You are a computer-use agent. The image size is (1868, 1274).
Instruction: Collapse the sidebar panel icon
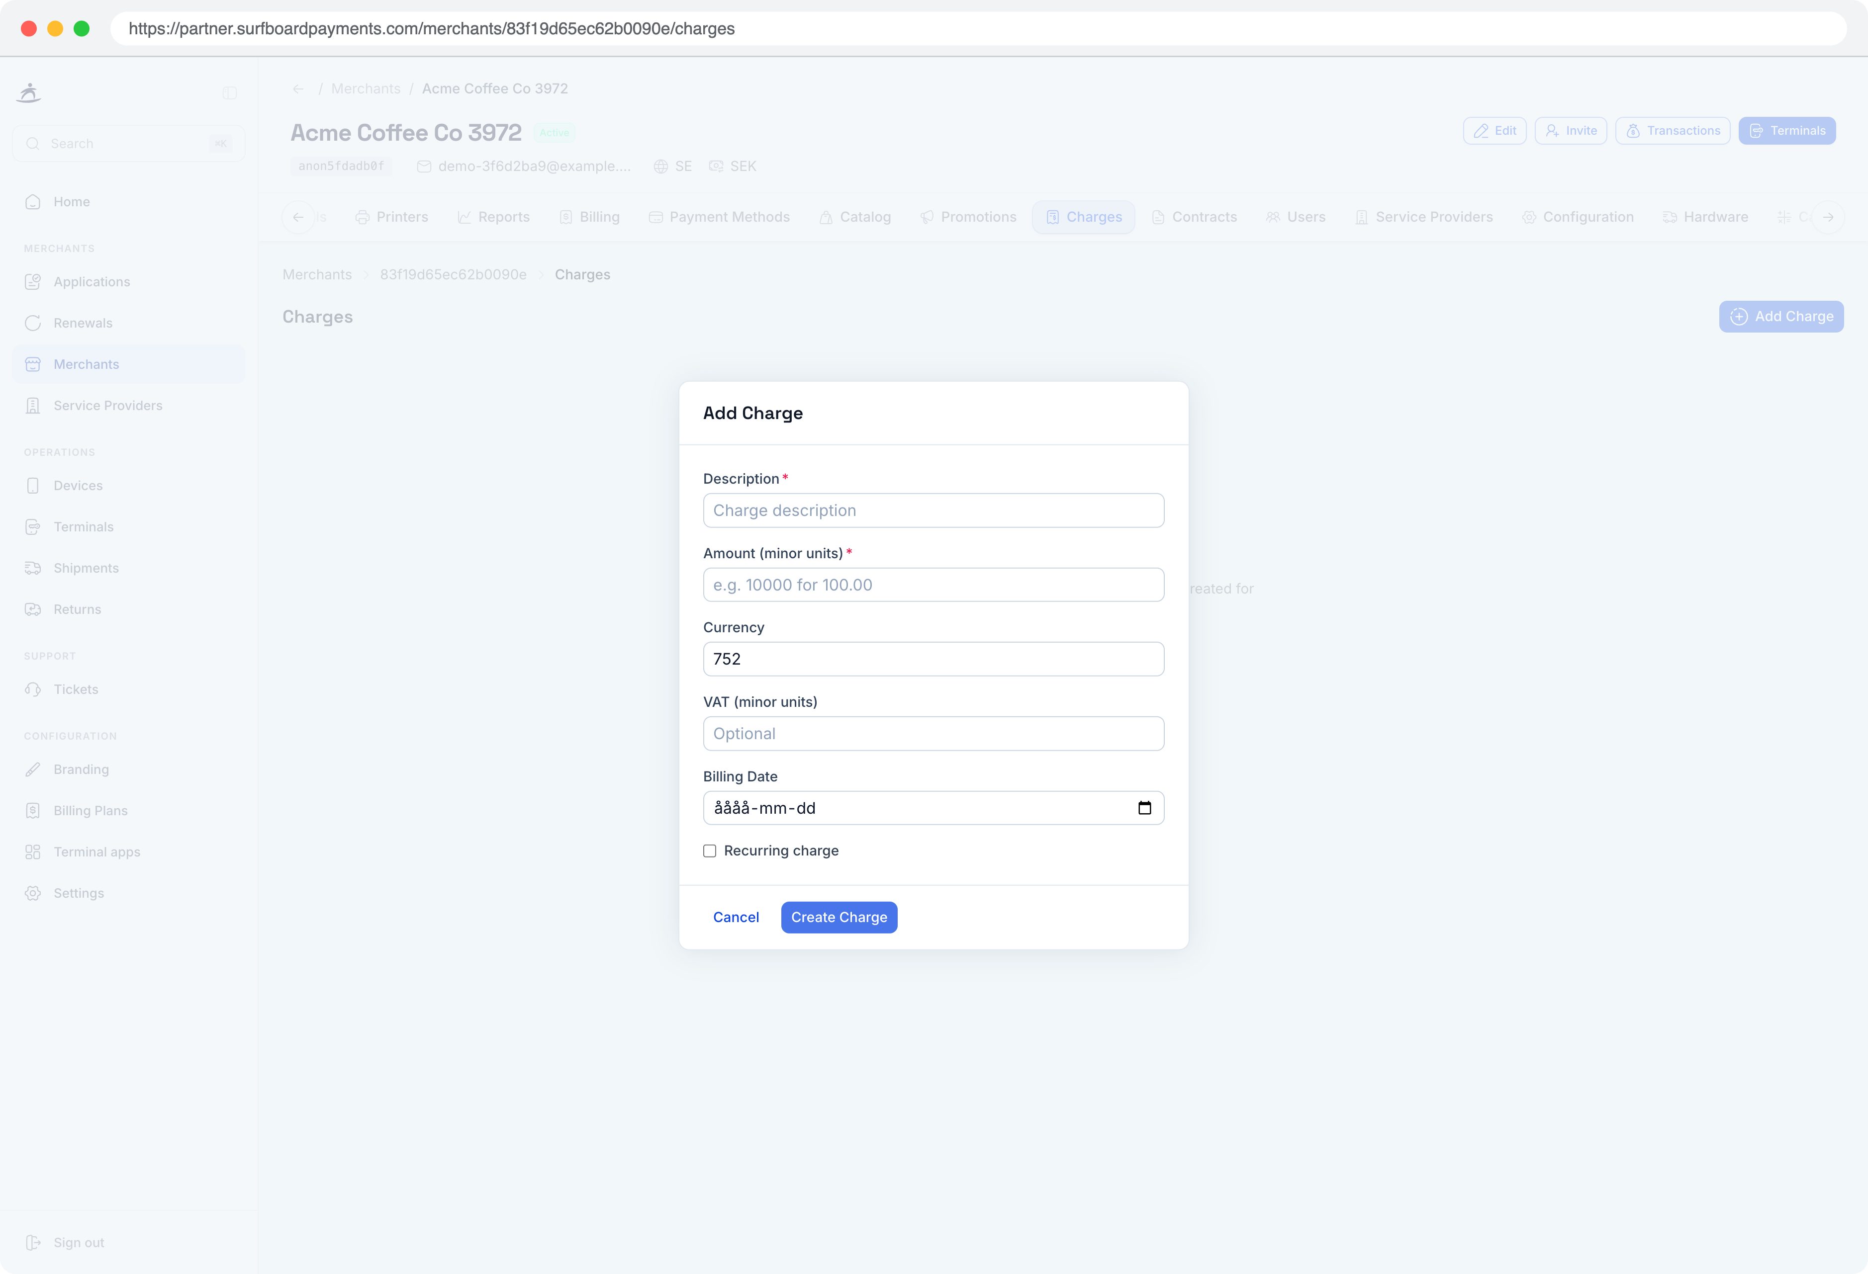tap(230, 93)
